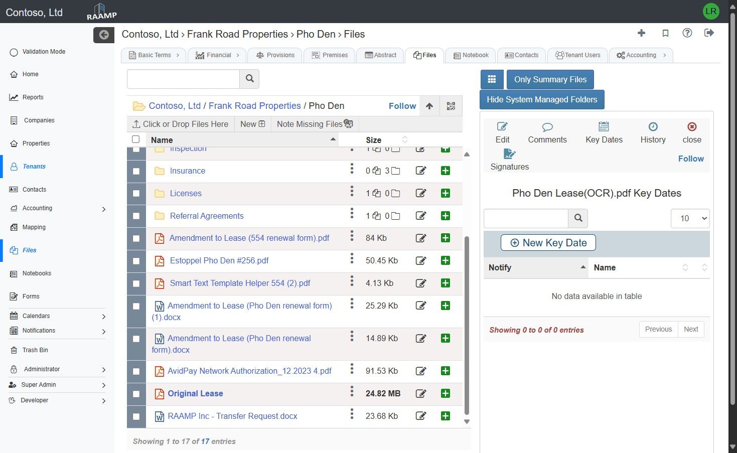Check the Insurance folder checkbox
Viewport: 737px width, 453px height.
coord(136,171)
